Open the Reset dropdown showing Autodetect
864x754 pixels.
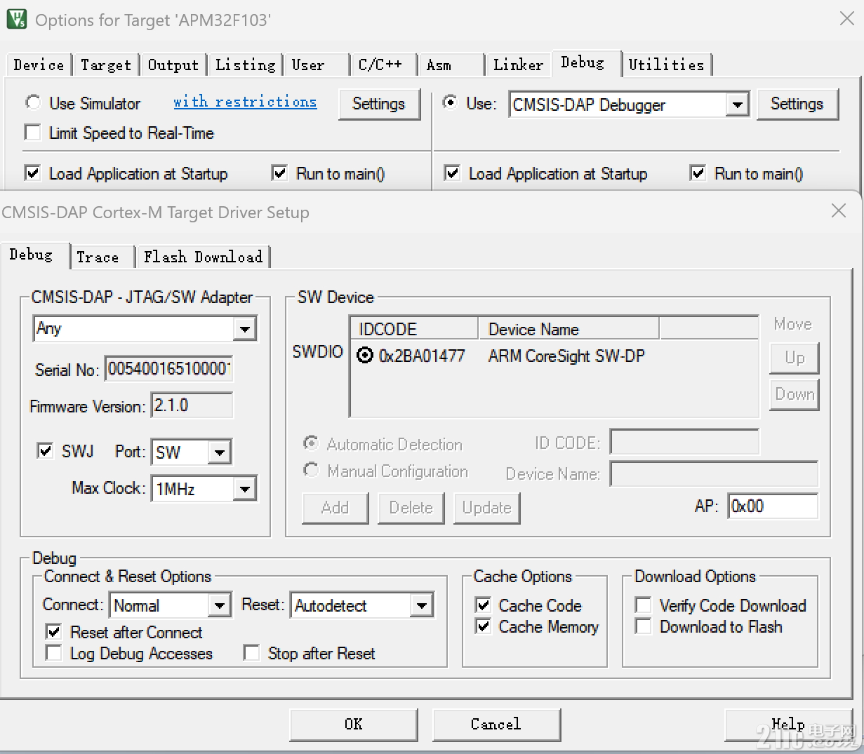421,605
